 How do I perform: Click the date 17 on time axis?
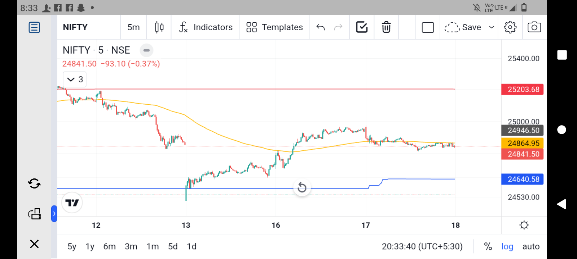coord(366,225)
